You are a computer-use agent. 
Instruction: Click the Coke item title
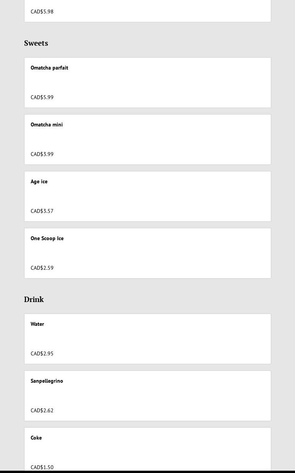36,438
